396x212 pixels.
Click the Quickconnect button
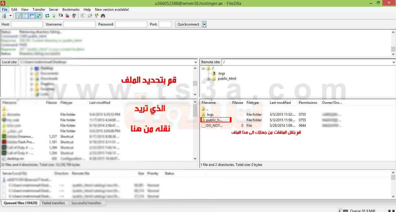(x=188, y=24)
